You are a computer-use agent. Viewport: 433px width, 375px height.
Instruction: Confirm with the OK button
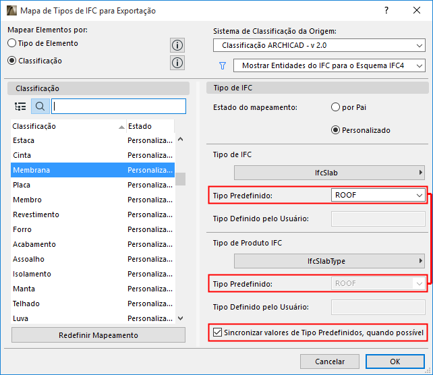pyautogui.click(x=395, y=362)
